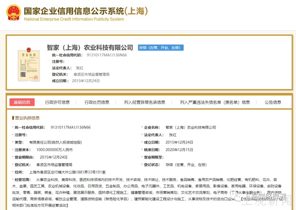Viewport: 296px width, 210px height.
Task: Open 列入严重违法失信名单（黑名单）信息 tab
Action: tap(215, 102)
